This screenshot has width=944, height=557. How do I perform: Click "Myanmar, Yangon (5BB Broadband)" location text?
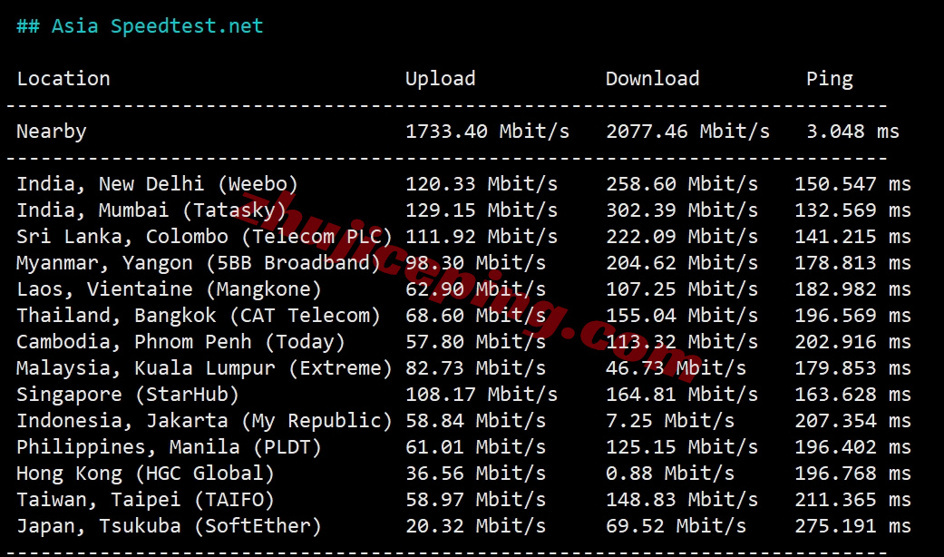tap(199, 263)
